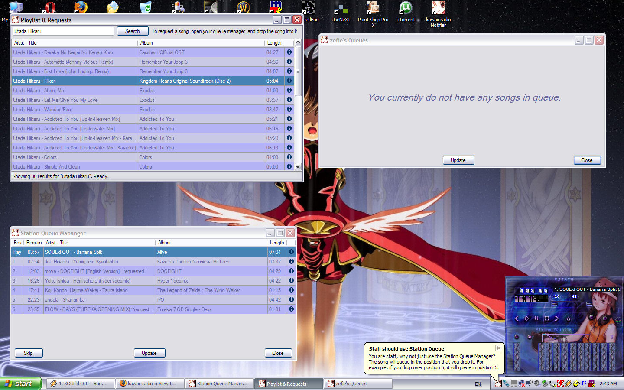Click the kawaii-radio notifier system tray icon

pos(498,383)
